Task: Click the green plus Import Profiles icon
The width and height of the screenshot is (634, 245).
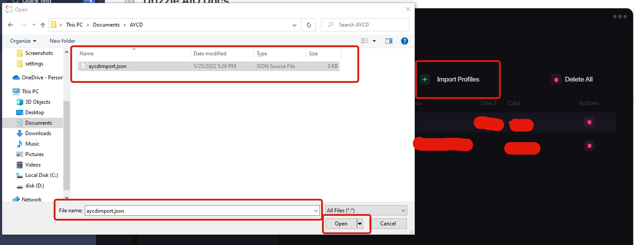Action: [x=425, y=79]
